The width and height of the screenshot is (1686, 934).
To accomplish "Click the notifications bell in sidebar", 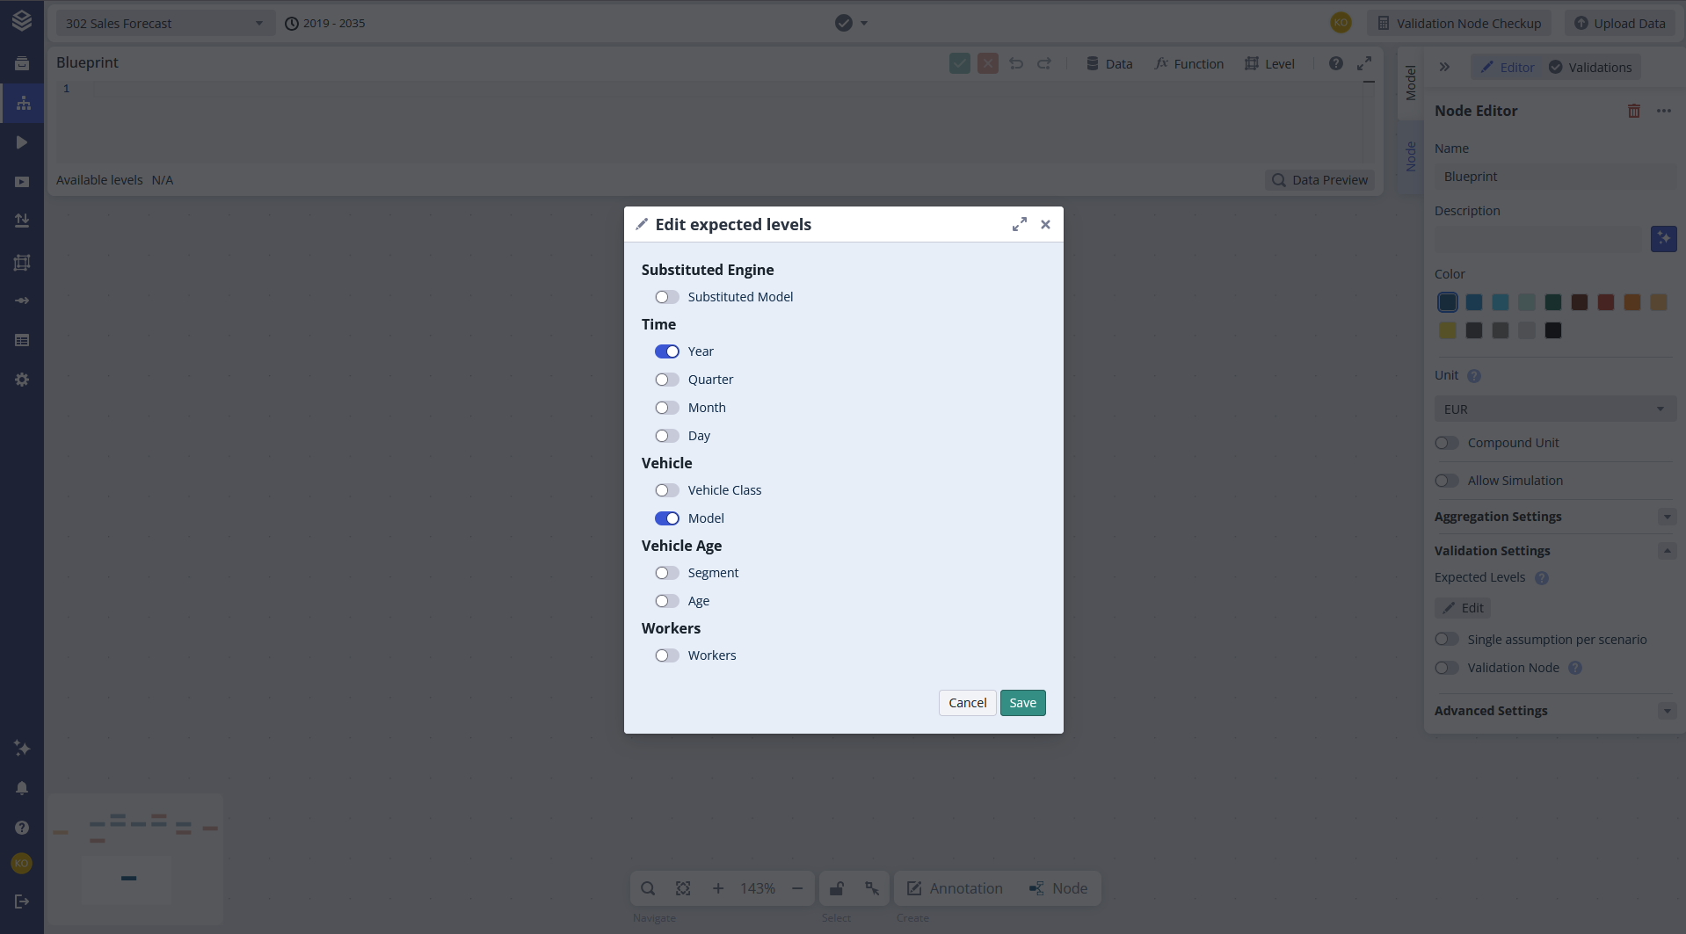I will (x=22, y=788).
